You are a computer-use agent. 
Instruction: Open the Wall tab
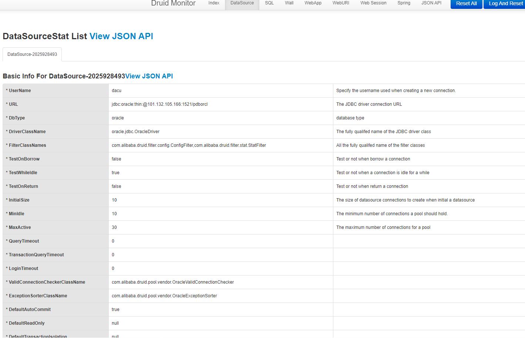click(x=289, y=3)
